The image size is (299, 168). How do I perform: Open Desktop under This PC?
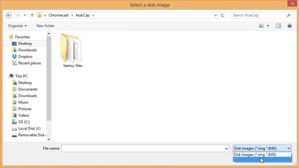click(25, 83)
